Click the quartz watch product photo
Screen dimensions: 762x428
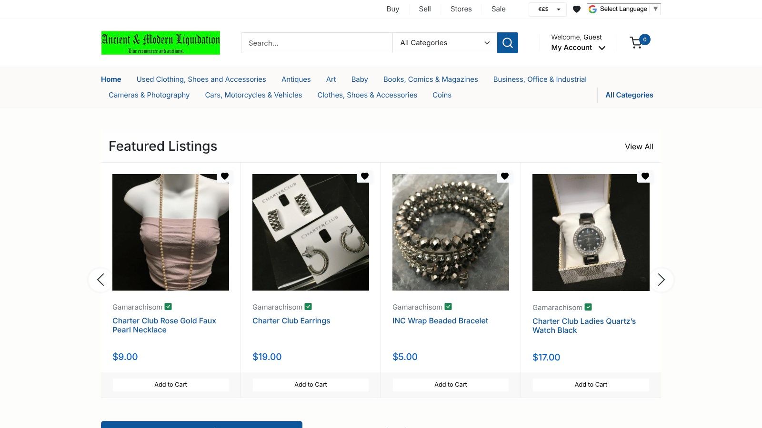591,233
